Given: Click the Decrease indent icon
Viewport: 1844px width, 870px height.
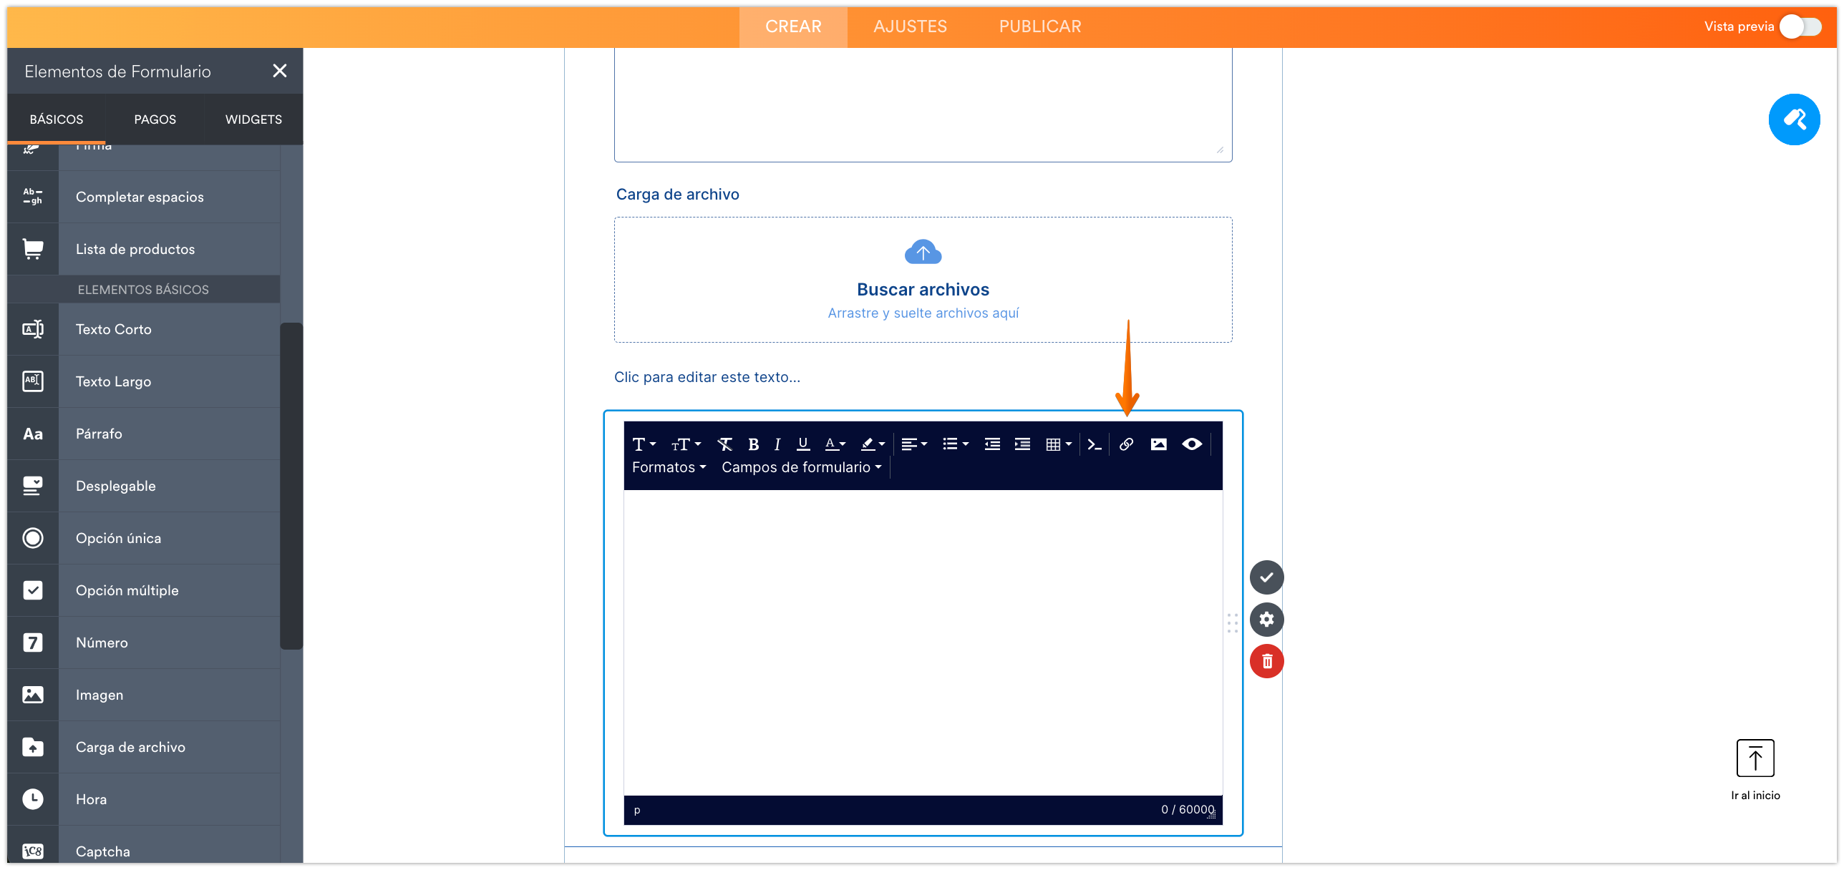Looking at the screenshot, I should 992,444.
